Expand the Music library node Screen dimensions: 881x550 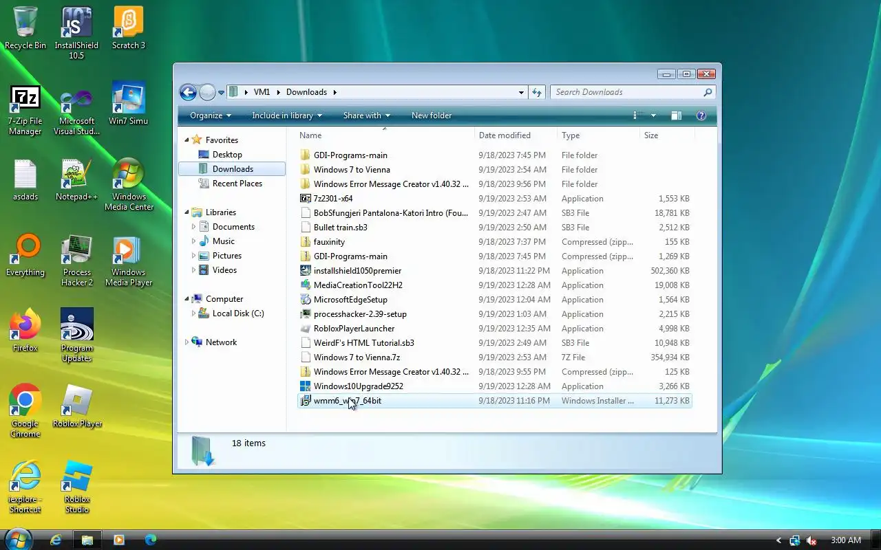(x=193, y=241)
